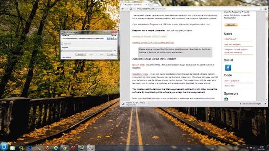The height and width of the screenshot is (151, 269).
Task: Open the downloaded raspbmc file in download bar
Action: coord(134,104)
